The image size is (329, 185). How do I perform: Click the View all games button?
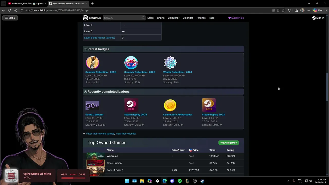click(x=229, y=143)
